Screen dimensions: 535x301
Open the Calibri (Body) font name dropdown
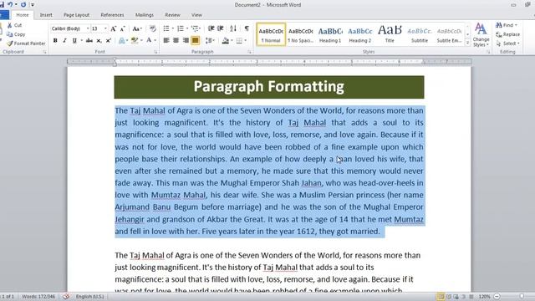click(88, 28)
